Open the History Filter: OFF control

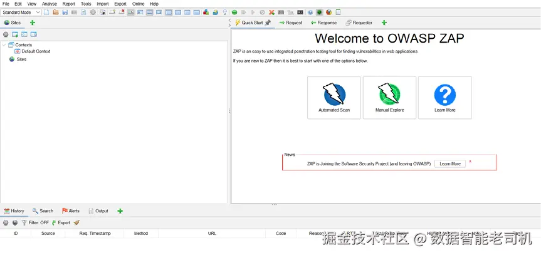tap(35, 223)
